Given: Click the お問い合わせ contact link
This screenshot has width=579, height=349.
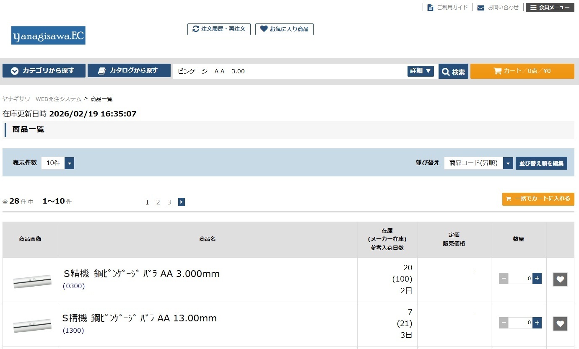Looking at the screenshot, I should coord(498,8).
